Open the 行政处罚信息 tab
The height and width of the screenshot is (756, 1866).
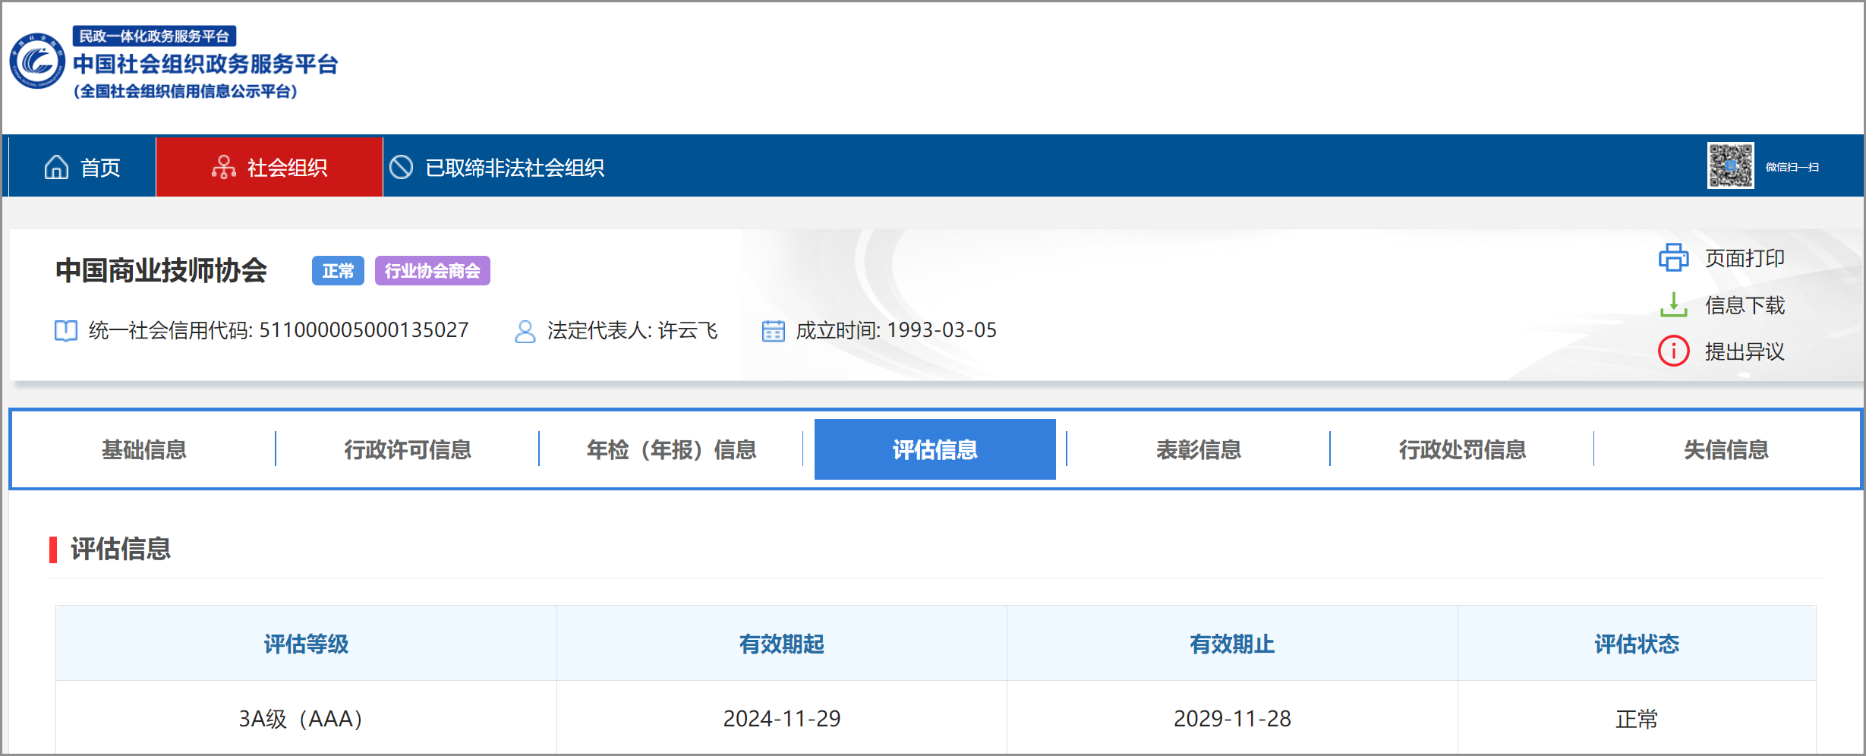click(x=1462, y=449)
